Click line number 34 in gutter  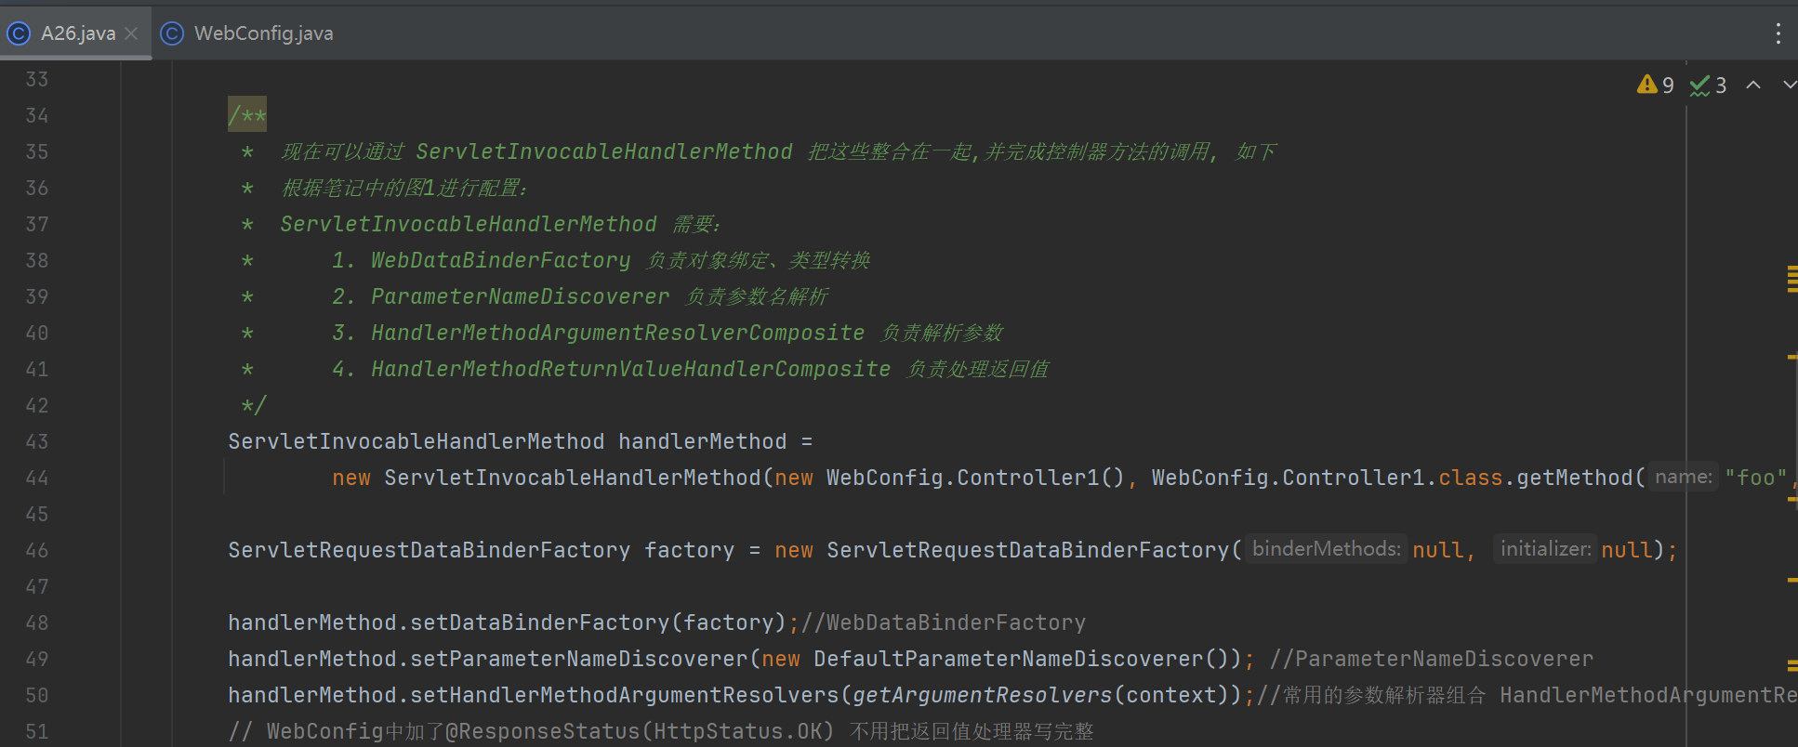pyautogui.click(x=37, y=115)
